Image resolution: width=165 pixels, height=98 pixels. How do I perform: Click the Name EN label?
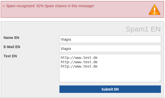(11, 38)
